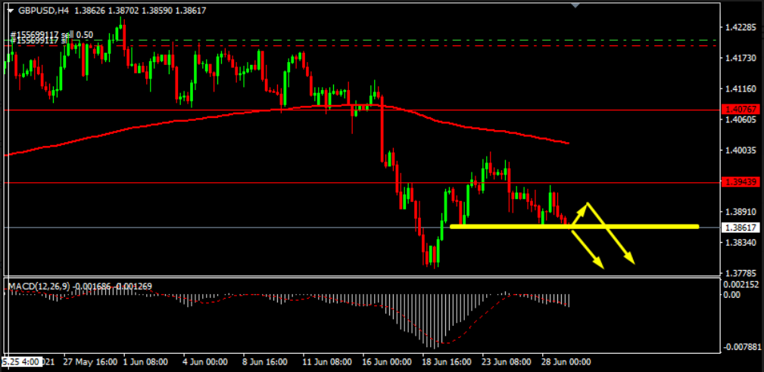Screen dimensions: 764x372
Task: Click the left downward yellow arrow tip
Action: [600, 265]
